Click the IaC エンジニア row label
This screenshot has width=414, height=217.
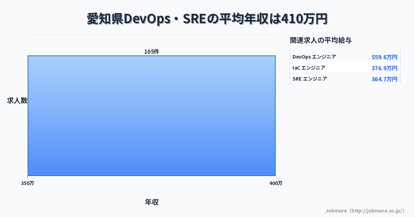pos(309,68)
